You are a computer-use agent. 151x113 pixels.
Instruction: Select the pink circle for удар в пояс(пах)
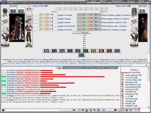click(48, 25)
